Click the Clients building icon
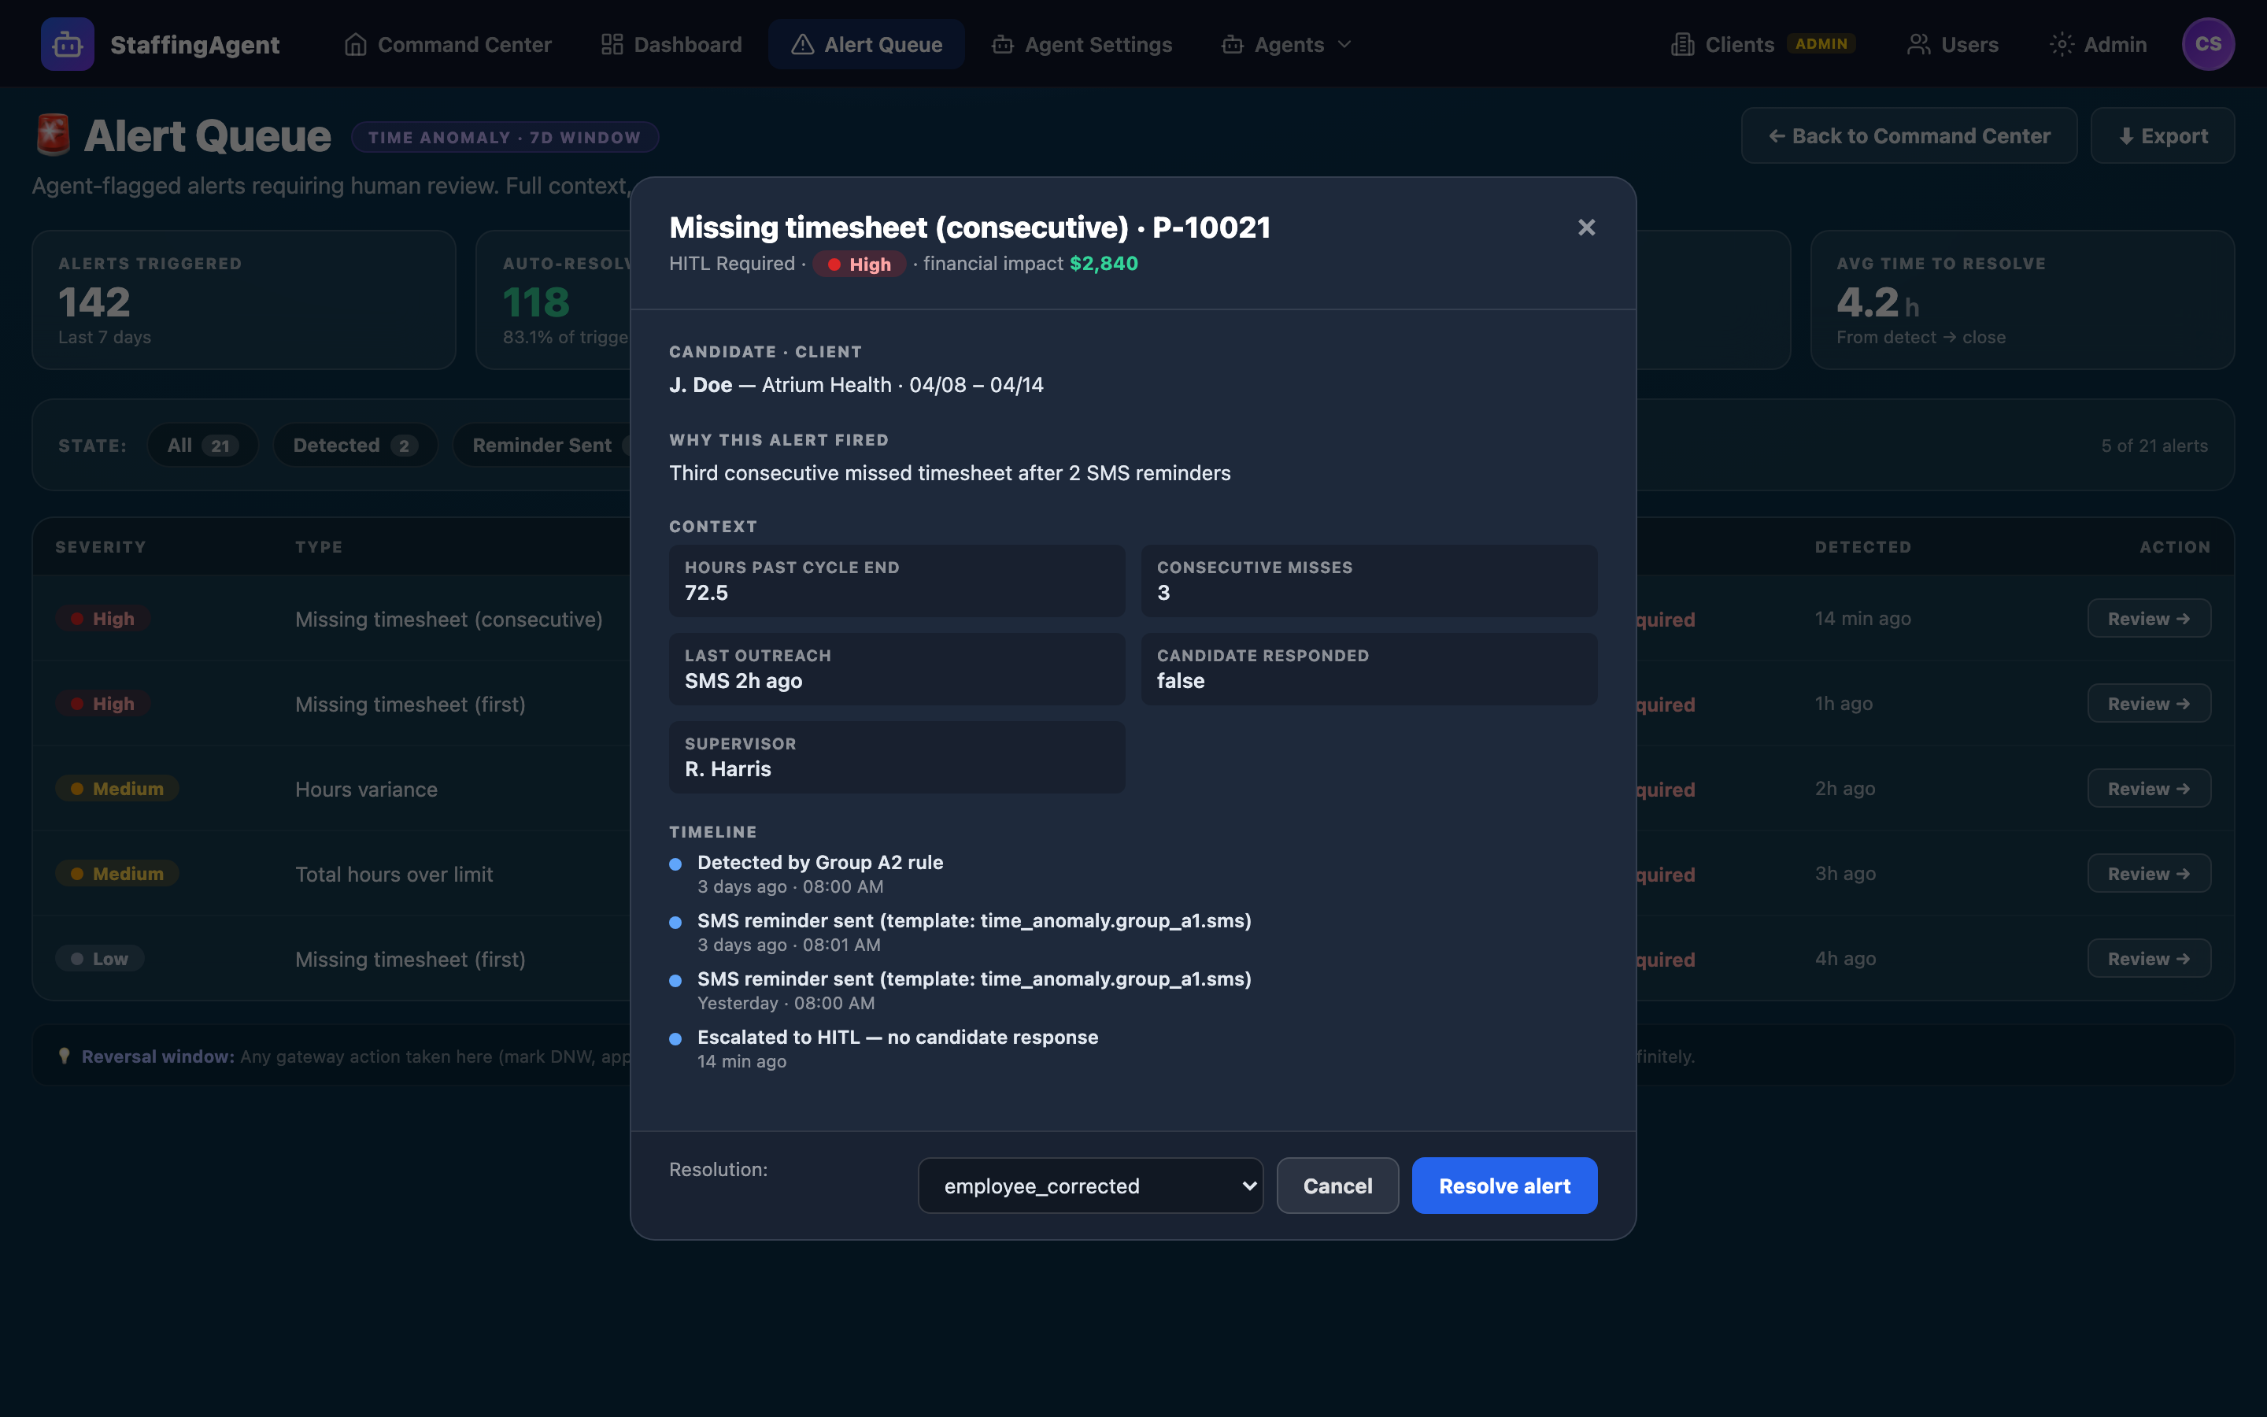 (x=1684, y=43)
